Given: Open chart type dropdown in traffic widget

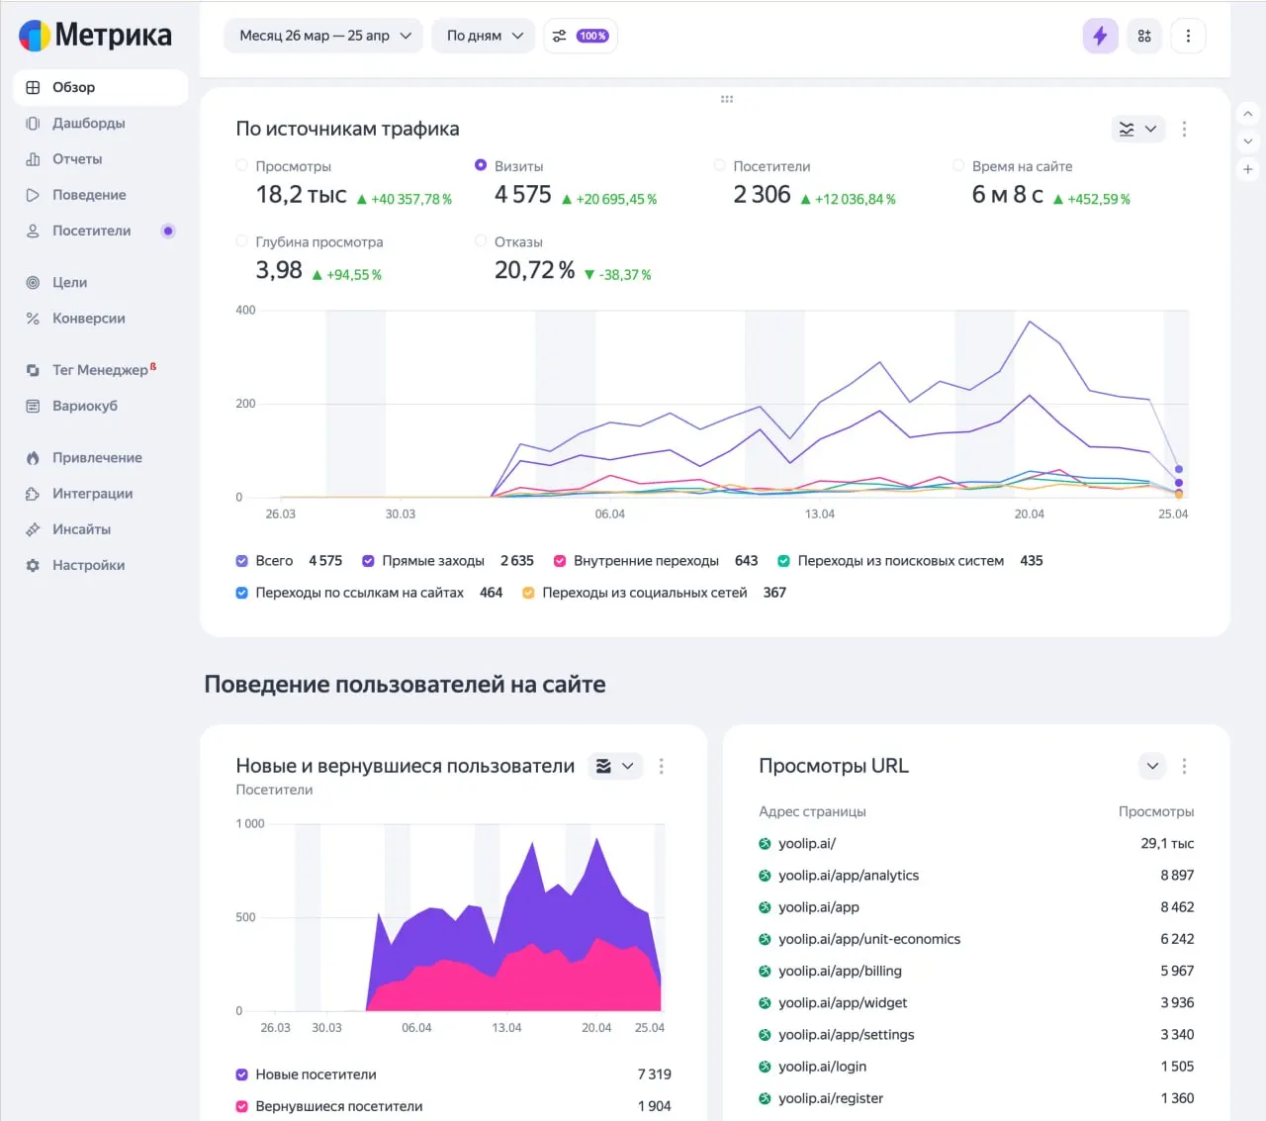Looking at the screenshot, I should (1138, 129).
